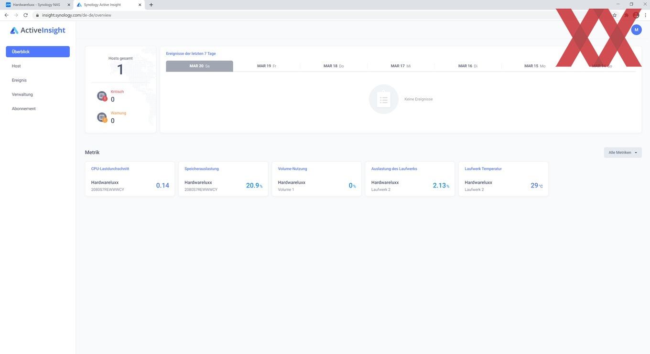The width and height of the screenshot is (650, 354).
Task: Open the user avatar M menu
Action: click(x=636, y=30)
